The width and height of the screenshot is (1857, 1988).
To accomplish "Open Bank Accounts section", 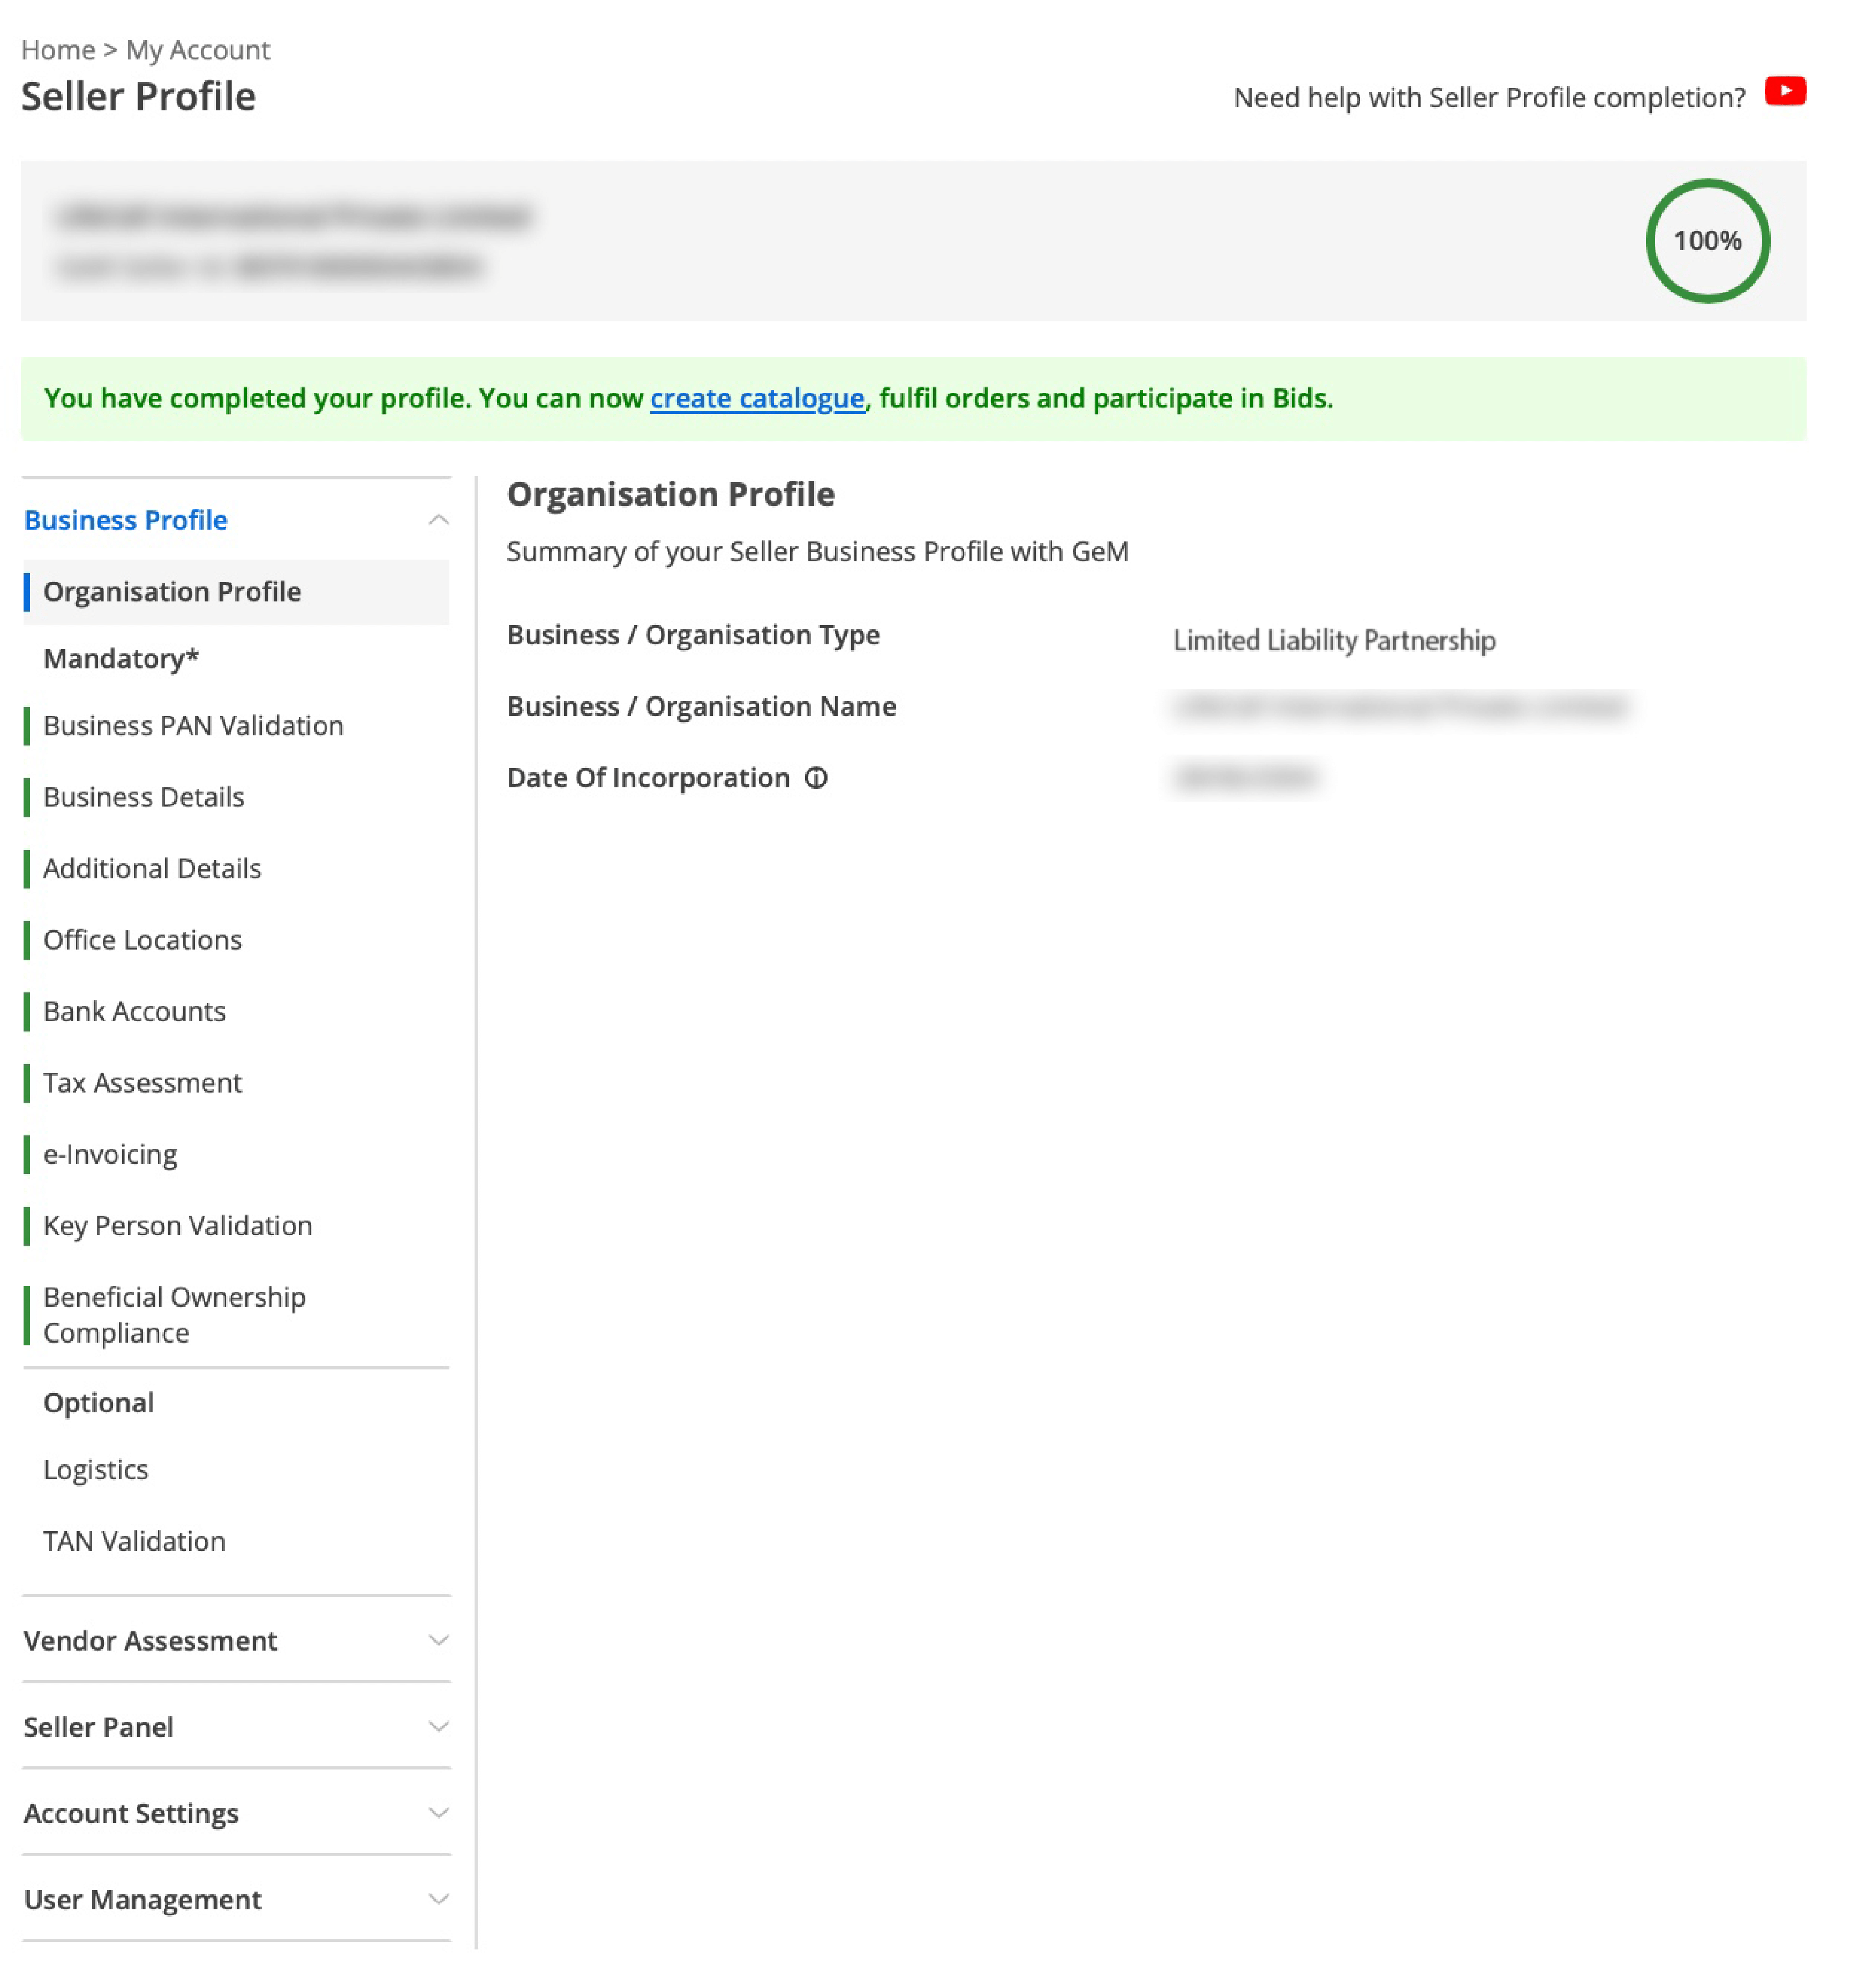I will click(134, 1011).
